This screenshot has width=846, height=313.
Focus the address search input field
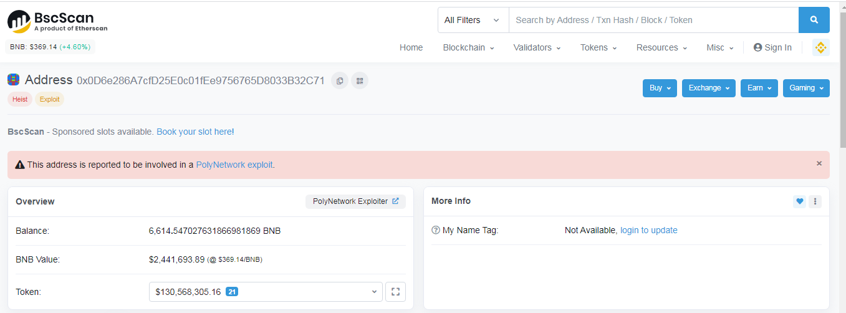tap(653, 20)
